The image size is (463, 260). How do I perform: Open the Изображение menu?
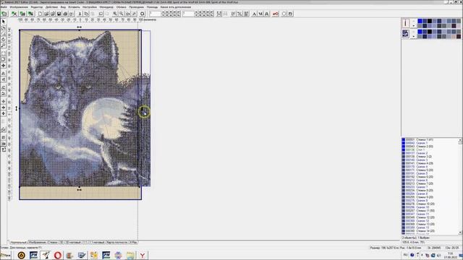point(19,7)
